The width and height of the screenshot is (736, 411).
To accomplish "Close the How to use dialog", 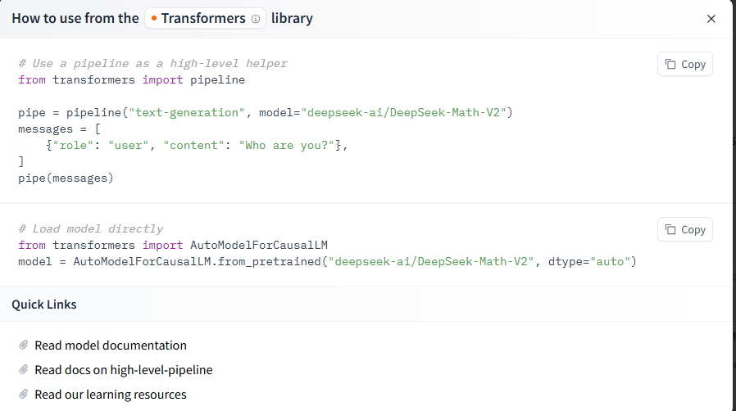I will 711,19.
